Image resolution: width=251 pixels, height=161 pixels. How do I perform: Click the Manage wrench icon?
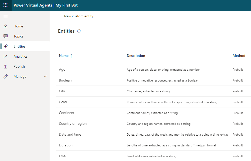tap(6, 76)
